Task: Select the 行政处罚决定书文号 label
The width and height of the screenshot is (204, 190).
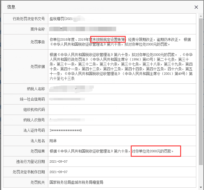Action: point(29,19)
